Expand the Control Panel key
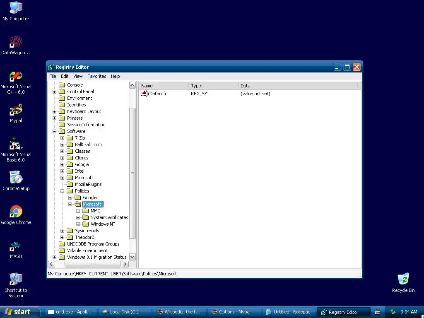This screenshot has height=318, width=424. click(x=54, y=92)
